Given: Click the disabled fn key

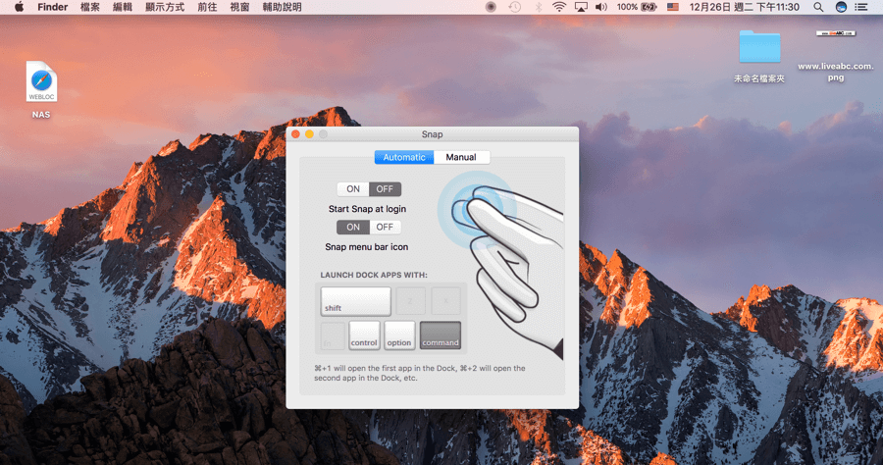Looking at the screenshot, I should (x=333, y=336).
